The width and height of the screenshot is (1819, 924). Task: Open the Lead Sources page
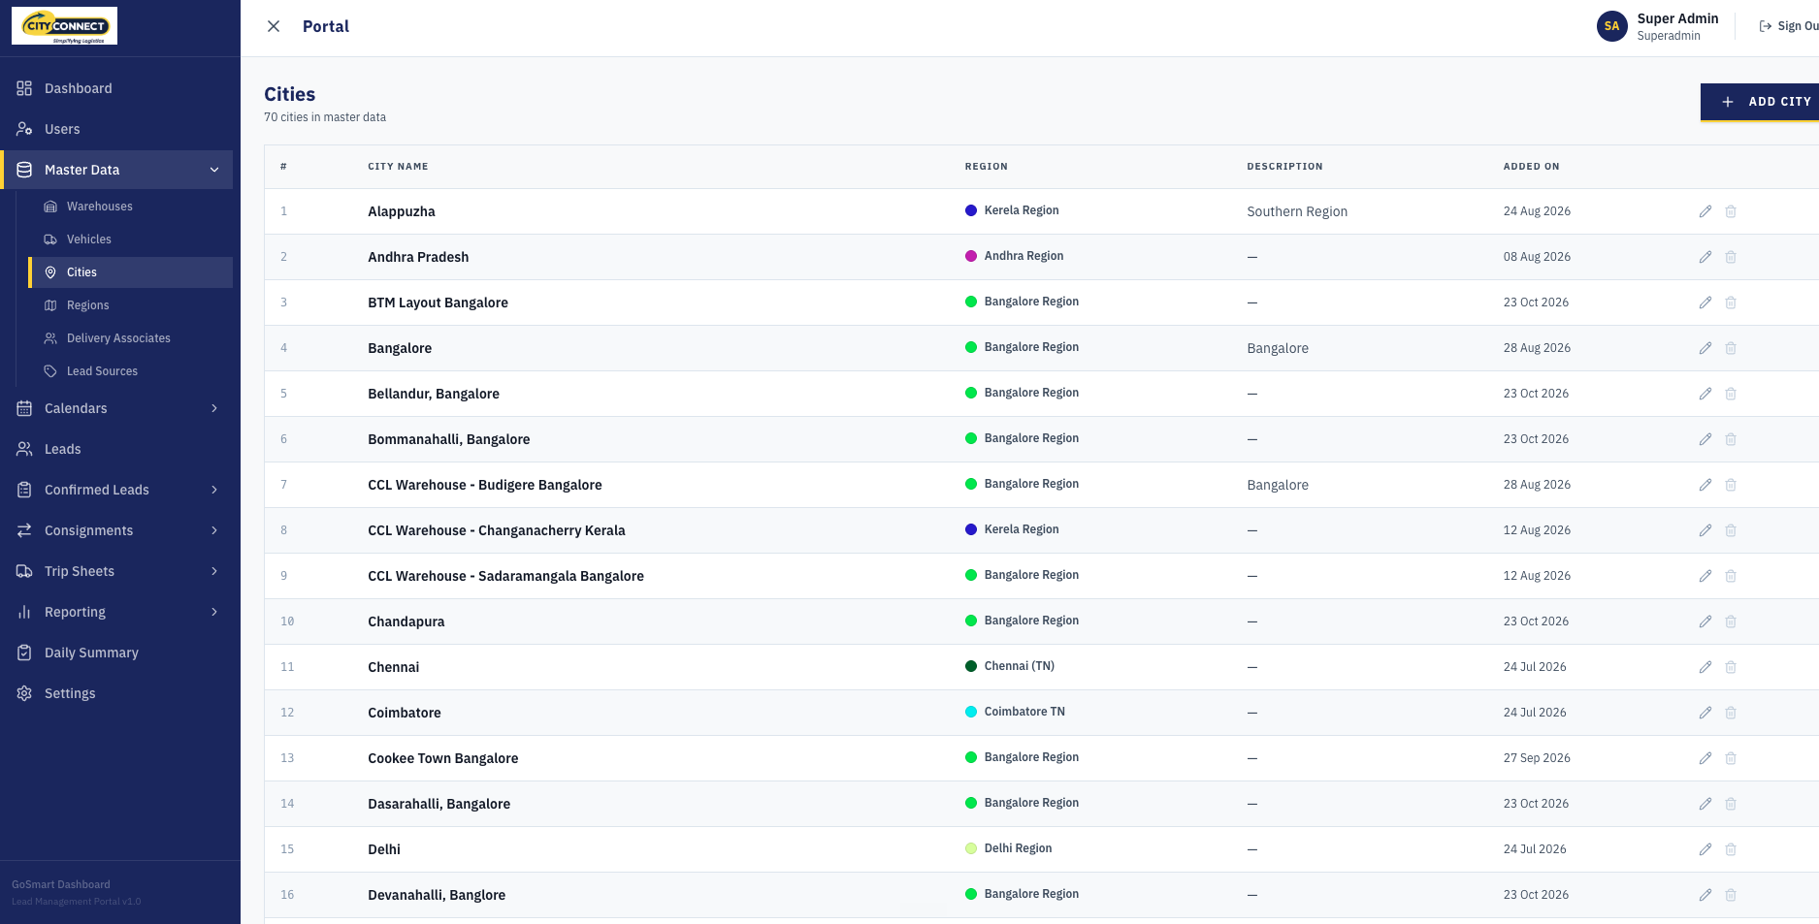pyautogui.click(x=131, y=371)
